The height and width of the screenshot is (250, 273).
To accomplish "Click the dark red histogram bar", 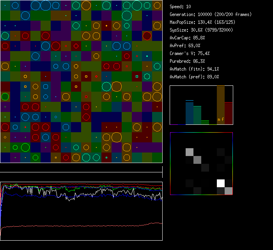I will 229,113.
